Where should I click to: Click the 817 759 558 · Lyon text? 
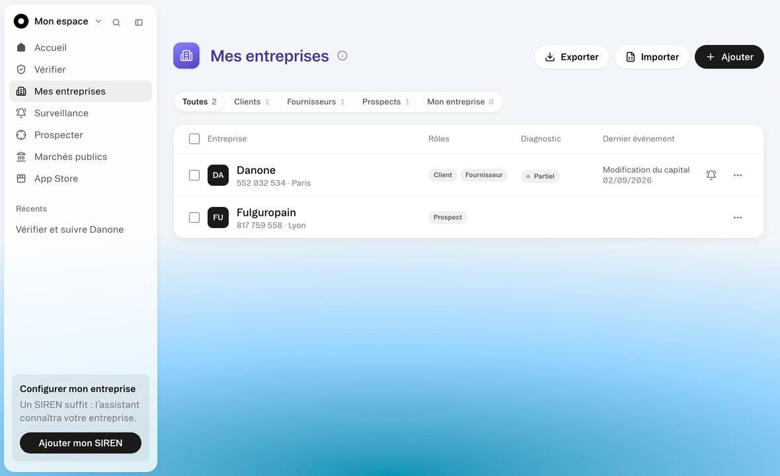[271, 225]
